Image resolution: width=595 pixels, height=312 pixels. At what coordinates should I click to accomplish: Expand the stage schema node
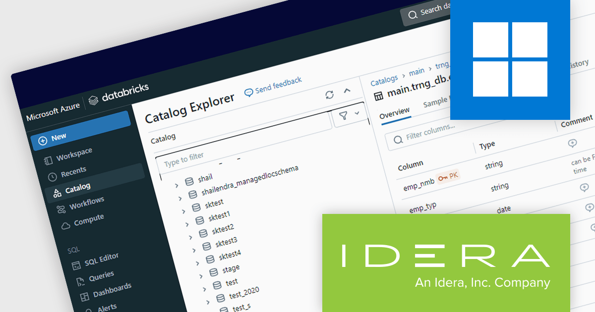(x=201, y=276)
